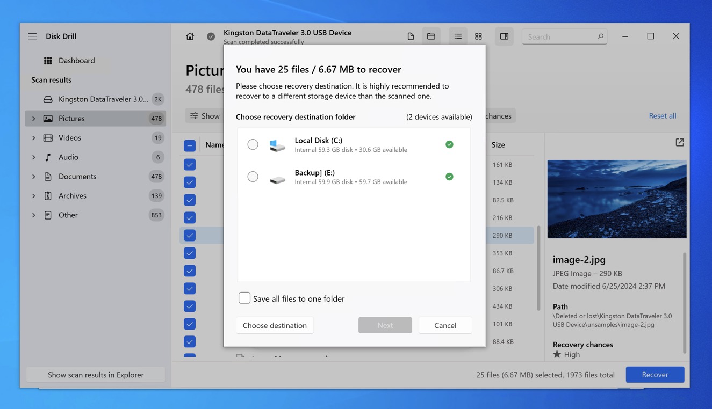Select the Backup (E:) radio button

[x=253, y=177]
